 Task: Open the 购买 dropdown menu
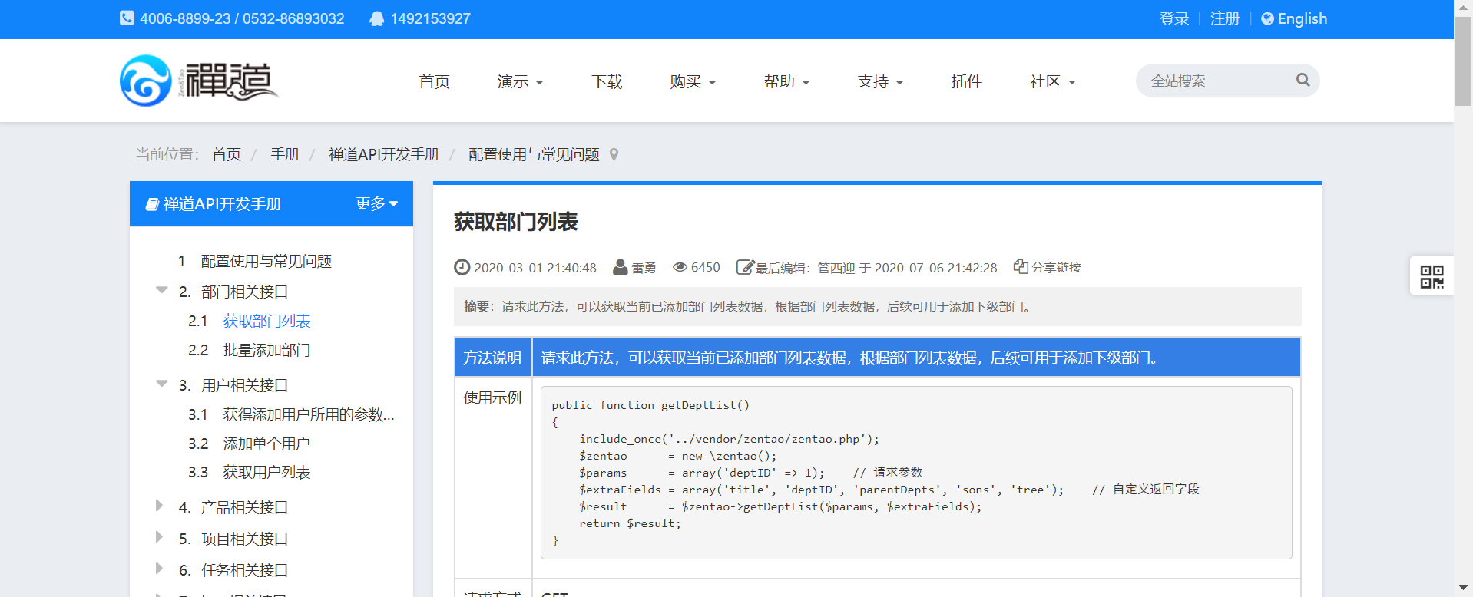(692, 81)
